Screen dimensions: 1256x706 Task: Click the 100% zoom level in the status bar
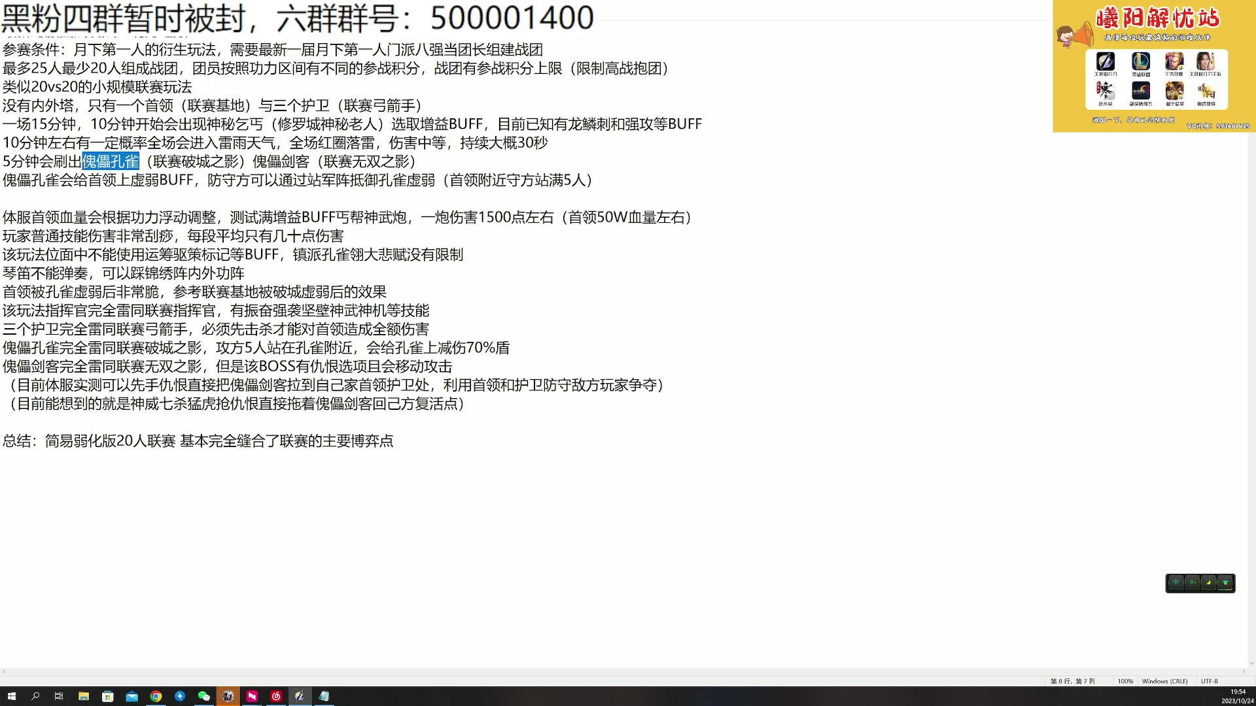1126,681
